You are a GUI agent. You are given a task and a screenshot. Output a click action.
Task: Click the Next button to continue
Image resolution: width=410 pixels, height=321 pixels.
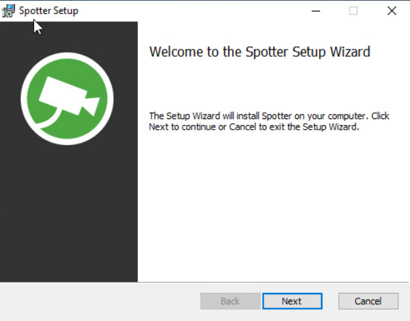pos(292,301)
